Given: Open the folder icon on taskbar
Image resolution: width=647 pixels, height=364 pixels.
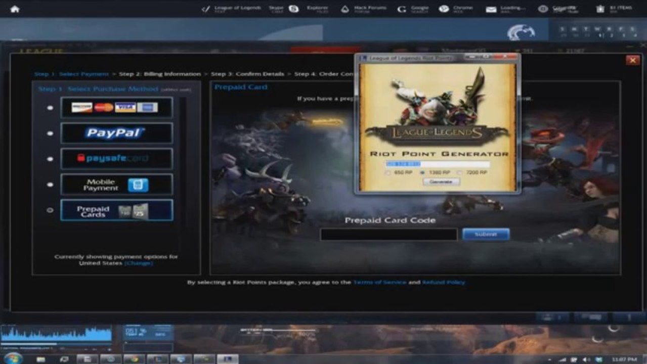Looking at the screenshot, I should (x=40, y=359).
